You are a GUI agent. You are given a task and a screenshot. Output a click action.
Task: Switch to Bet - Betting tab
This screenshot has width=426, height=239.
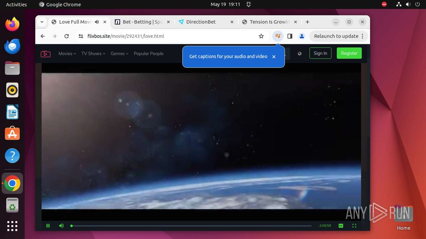(x=142, y=22)
